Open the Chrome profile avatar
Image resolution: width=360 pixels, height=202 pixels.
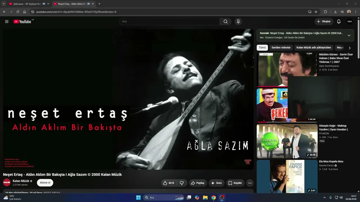349,12
